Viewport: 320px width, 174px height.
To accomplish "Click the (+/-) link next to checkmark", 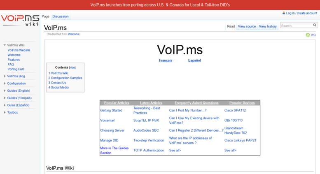I will (313, 35).
